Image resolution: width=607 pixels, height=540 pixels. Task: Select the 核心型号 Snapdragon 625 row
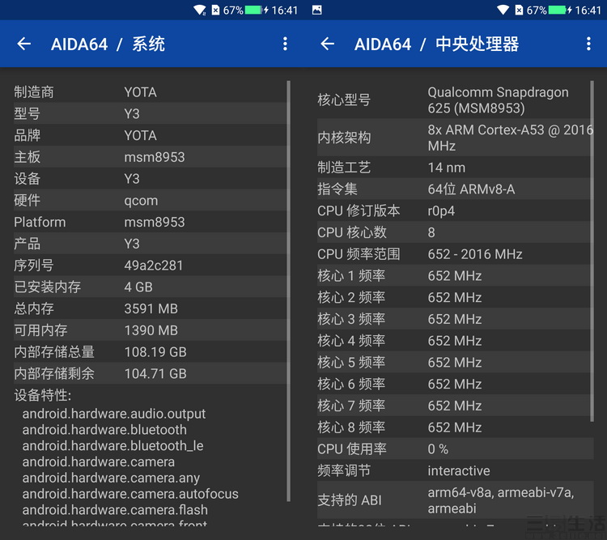(x=453, y=100)
